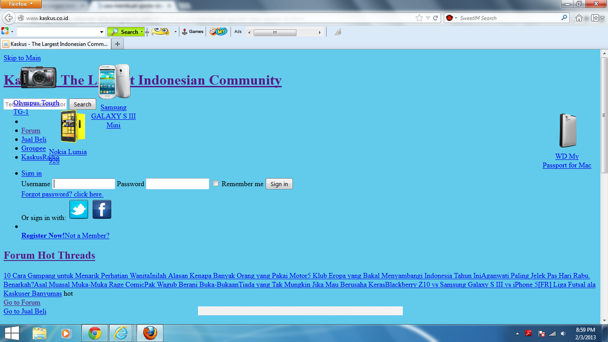Expand the SweetIM logo dropdown arrow
This screenshot has height=342, width=608.
[x=12, y=32]
